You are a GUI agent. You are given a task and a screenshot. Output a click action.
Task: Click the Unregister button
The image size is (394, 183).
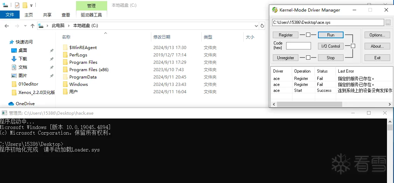(x=285, y=57)
